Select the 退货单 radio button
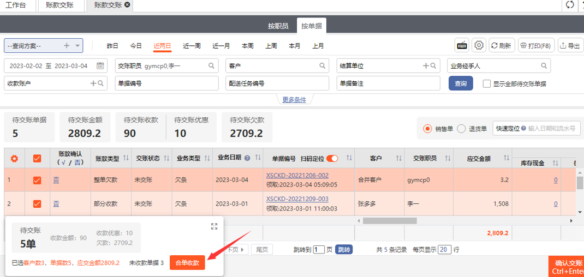 point(461,129)
